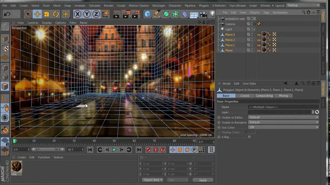Toggle keyframe circle for Visible in Editor

point(219,117)
